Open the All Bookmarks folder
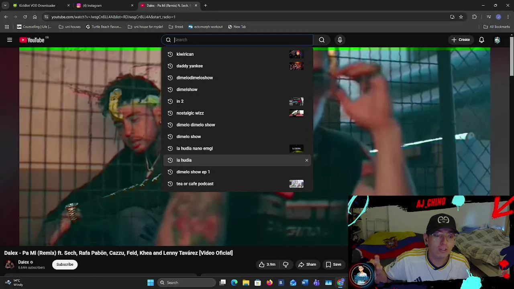 497,27
